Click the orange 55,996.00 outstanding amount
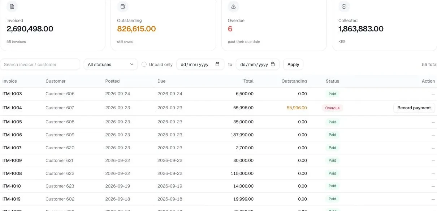Image resolution: width=437 pixels, height=211 pixels. click(297, 108)
